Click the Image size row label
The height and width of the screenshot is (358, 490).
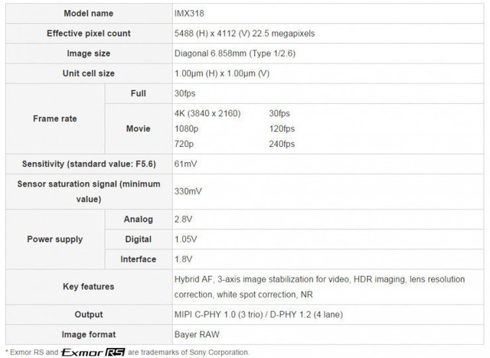pos(88,54)
